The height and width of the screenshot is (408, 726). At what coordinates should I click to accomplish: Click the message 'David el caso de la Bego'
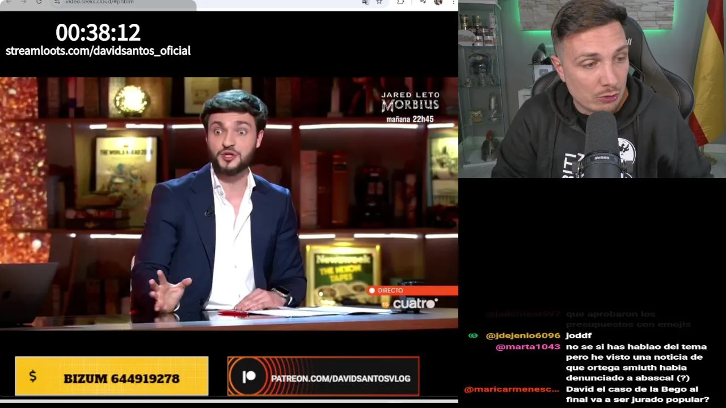pyautogui.click(x=638, y=394)
